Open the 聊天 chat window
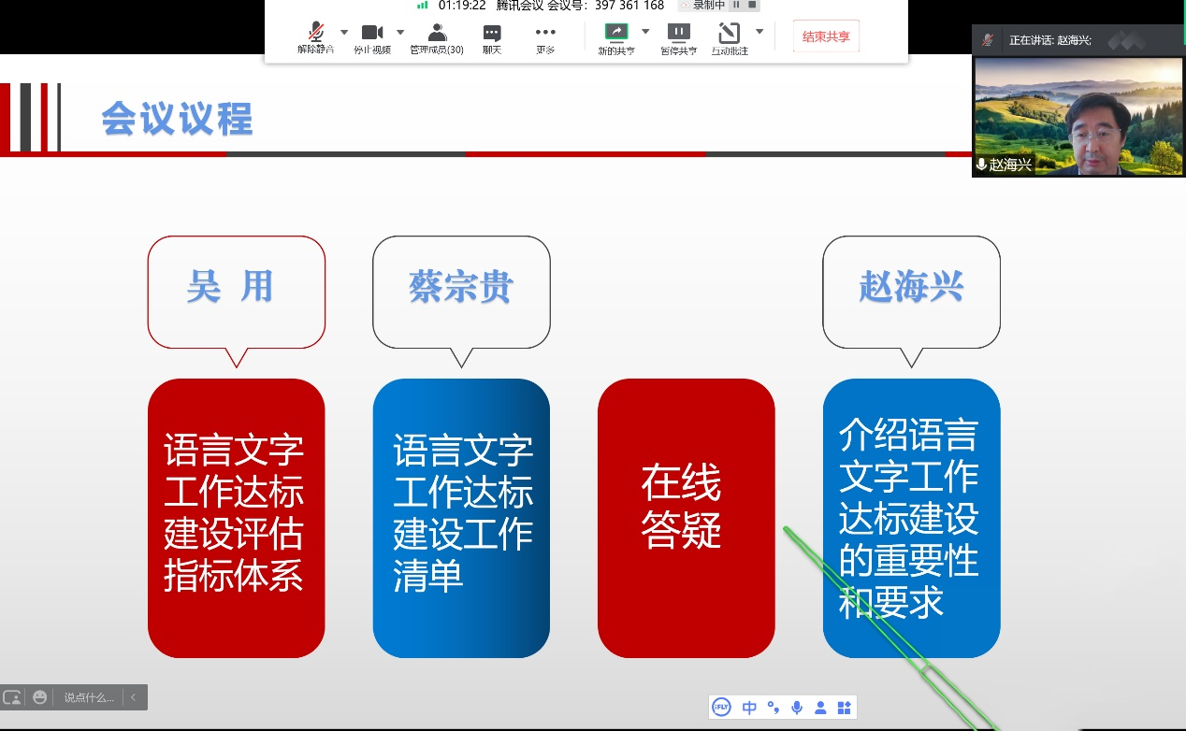Screen dimensions: 1186x731 coord(492,37)
